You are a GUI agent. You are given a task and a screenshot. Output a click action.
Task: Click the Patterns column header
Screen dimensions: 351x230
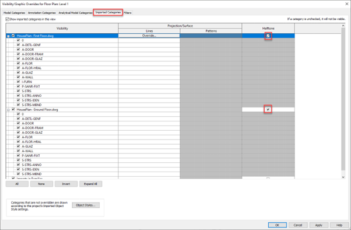(211, 31)
